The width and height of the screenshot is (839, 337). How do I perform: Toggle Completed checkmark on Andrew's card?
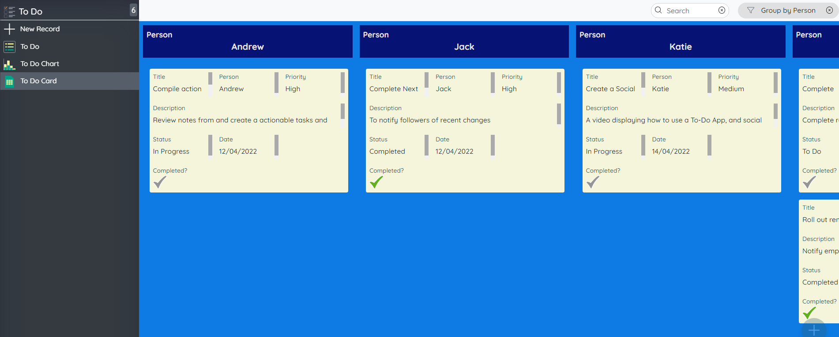click(x=160, y=182)
